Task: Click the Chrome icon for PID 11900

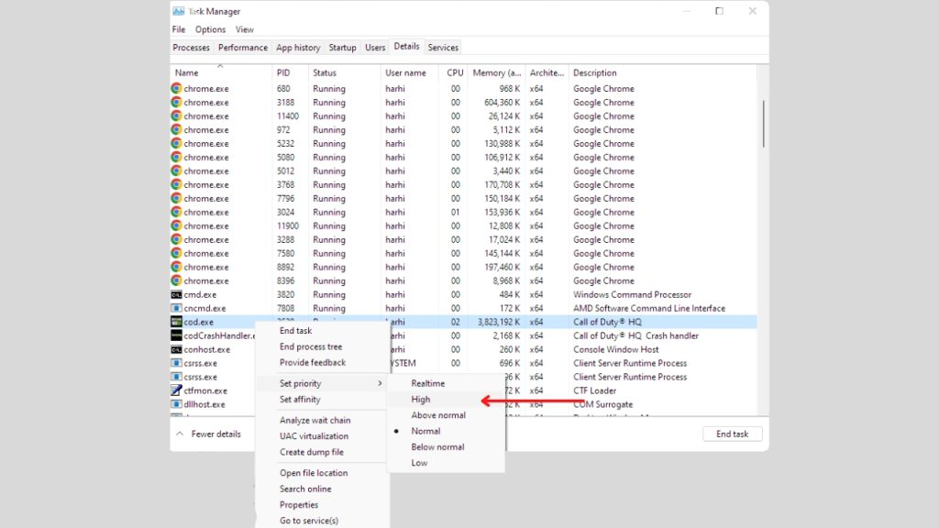Action: (176, 226)
